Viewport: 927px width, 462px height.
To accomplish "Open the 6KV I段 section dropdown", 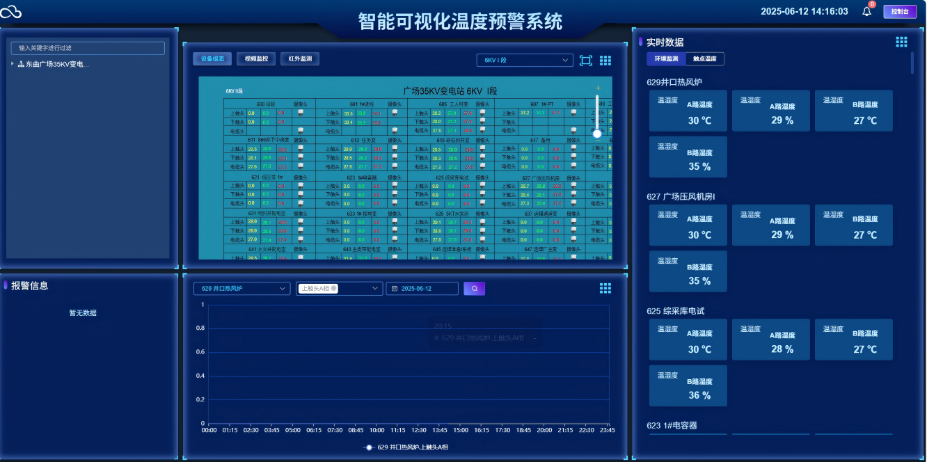I will 525,61.
